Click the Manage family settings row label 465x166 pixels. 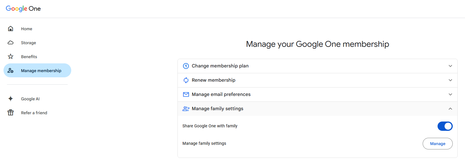204,143
